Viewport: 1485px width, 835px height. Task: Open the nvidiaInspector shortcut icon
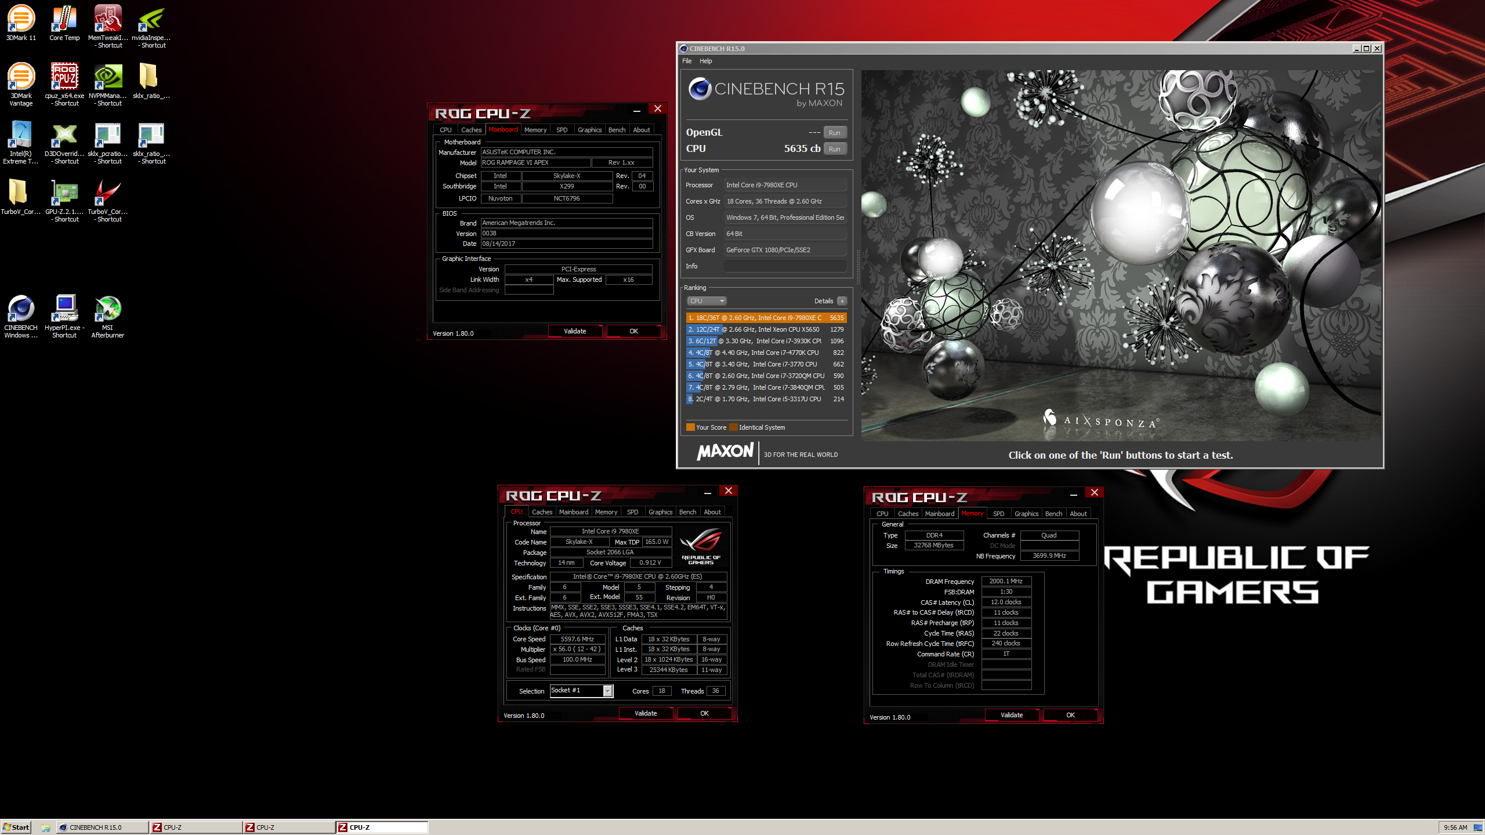(x=151, y=27)
